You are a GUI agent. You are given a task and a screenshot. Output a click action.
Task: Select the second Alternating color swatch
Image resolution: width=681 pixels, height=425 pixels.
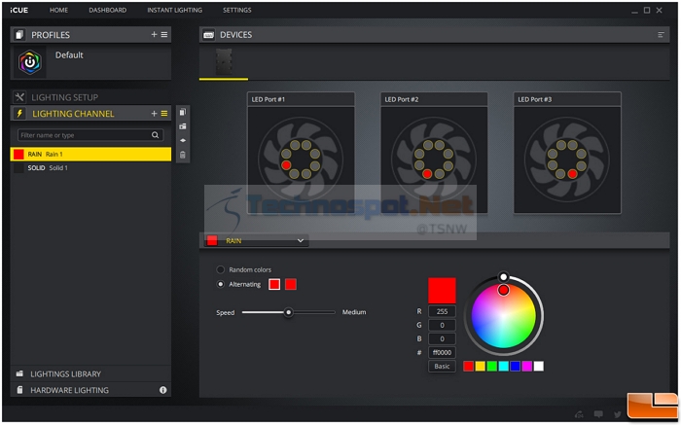291,284
